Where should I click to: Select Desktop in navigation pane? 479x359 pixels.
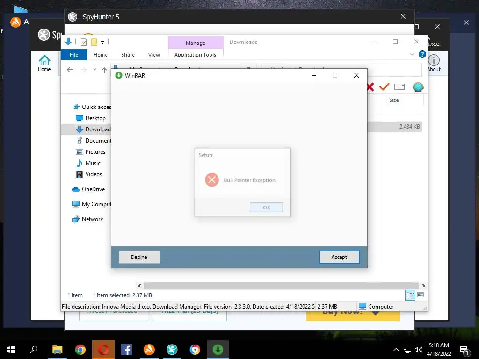click(x=92, y=118)
